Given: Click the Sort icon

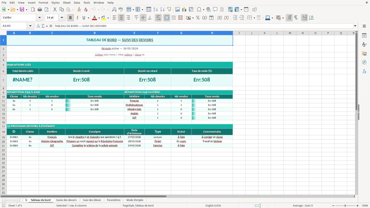Looking at the screenshot, I should point(149,10).
